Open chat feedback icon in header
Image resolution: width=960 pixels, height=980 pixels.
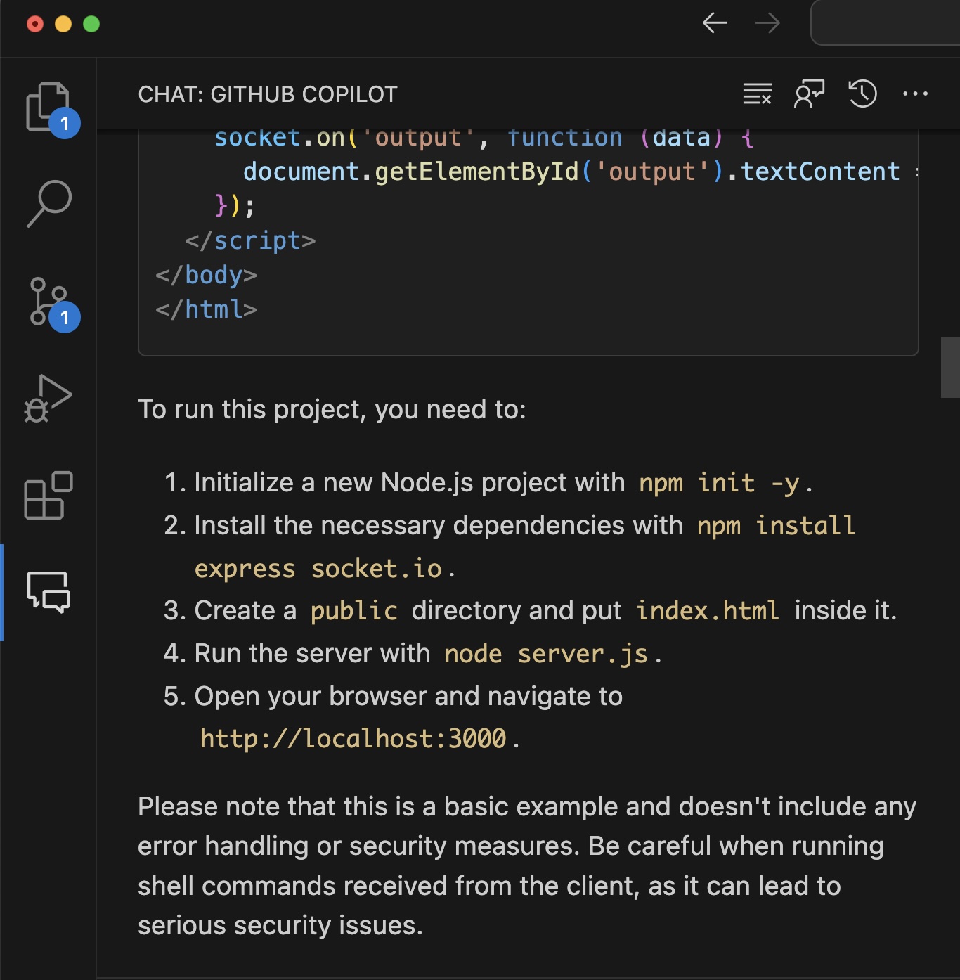pos(809,94)
